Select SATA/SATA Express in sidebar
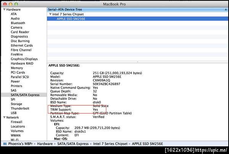 [25, 95]
